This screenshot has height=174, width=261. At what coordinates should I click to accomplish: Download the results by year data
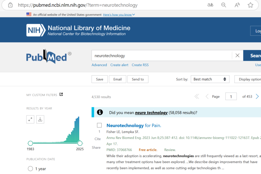tap(40, 120)
